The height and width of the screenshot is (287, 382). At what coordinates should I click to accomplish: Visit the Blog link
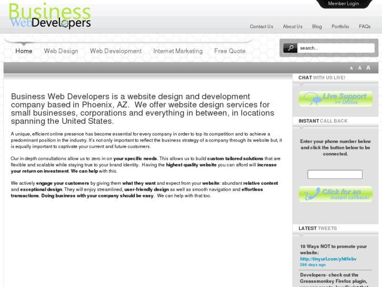317,27
